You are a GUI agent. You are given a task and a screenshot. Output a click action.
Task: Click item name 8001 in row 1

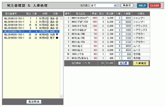[80, 18]
